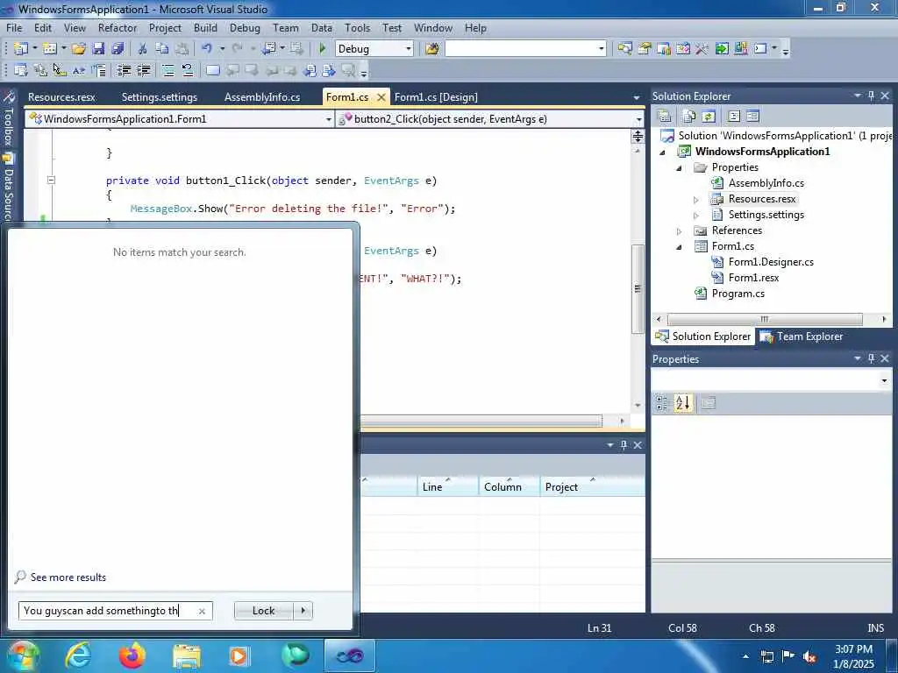Switch to the Team Explorer tab
898x673 pixels.
tap(802, 336)
